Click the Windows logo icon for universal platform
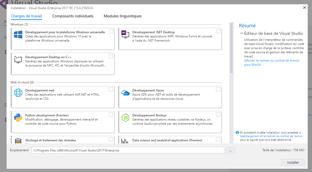Screen dimensions: 312x172 coord(18,35)
